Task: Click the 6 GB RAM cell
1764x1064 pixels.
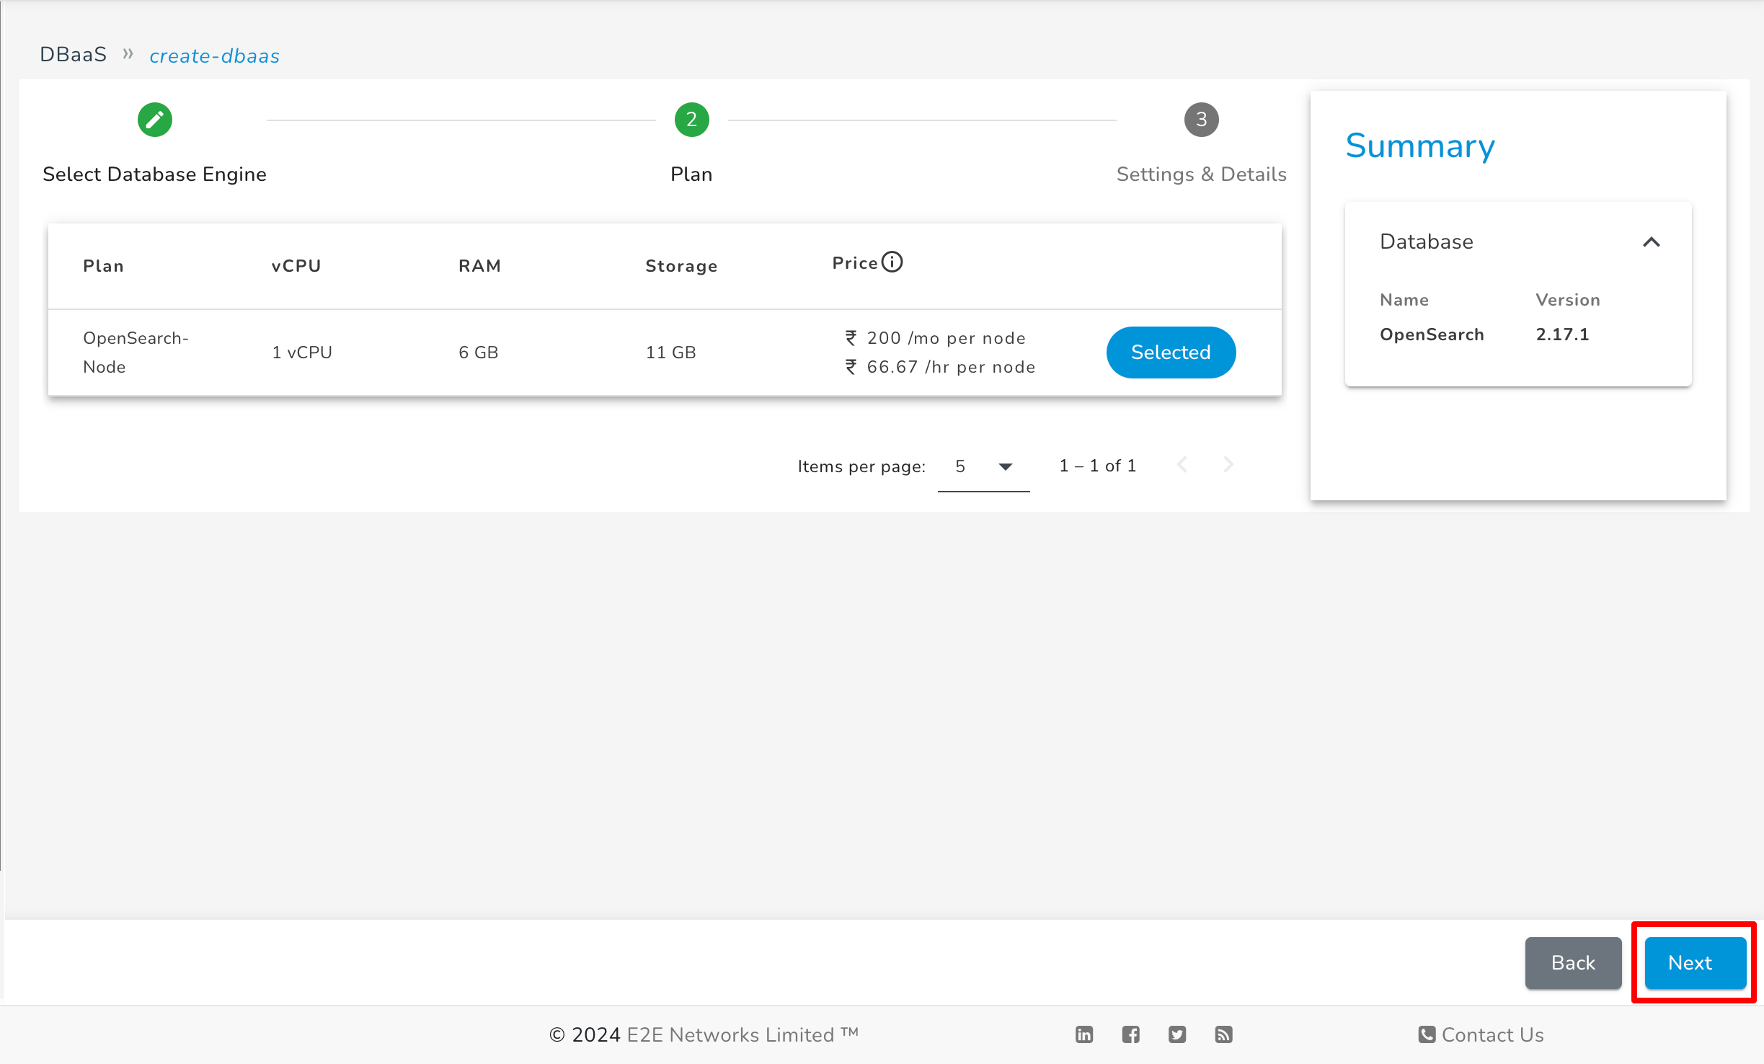Action: click(479, 353)
